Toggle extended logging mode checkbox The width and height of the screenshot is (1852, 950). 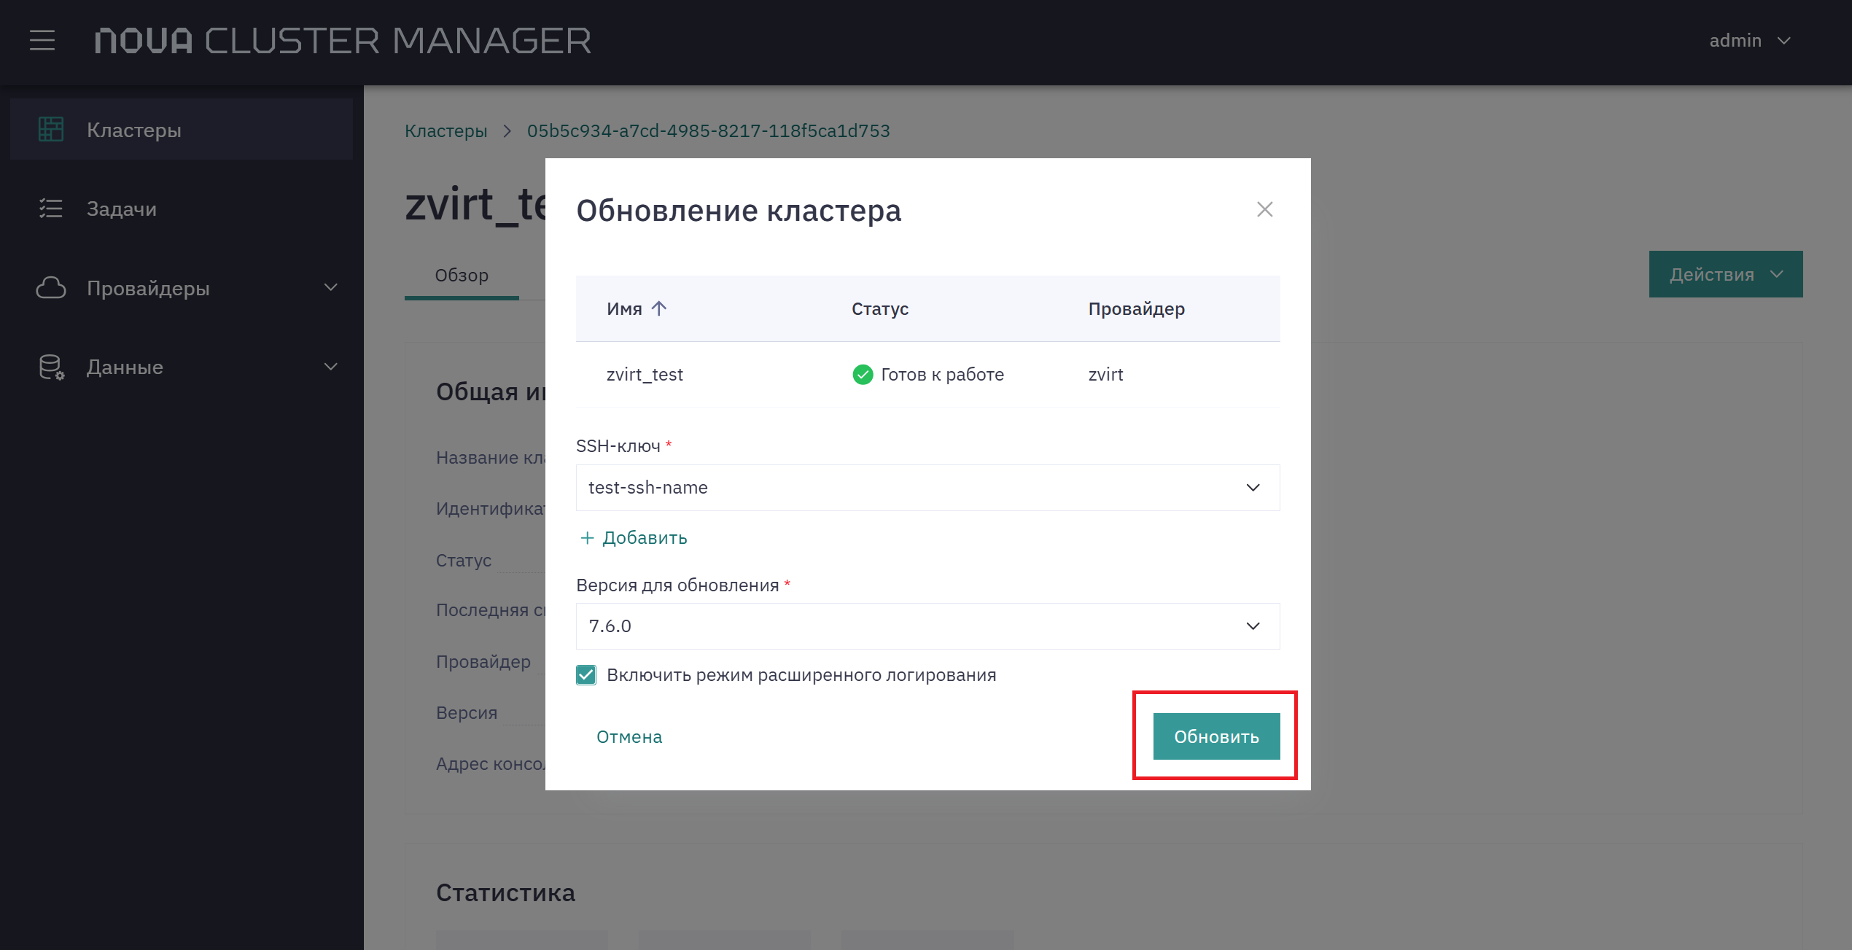pos(586,675)
